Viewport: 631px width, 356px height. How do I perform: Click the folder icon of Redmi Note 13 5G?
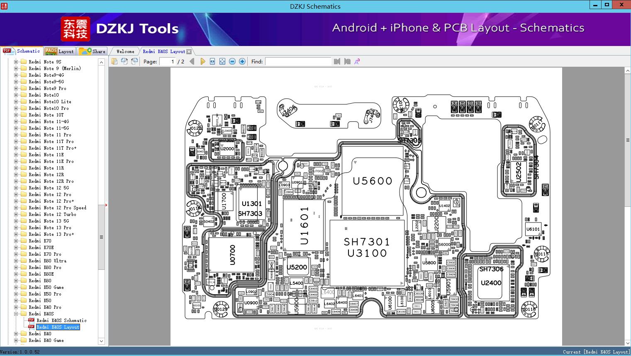click(x=24, y=221)
